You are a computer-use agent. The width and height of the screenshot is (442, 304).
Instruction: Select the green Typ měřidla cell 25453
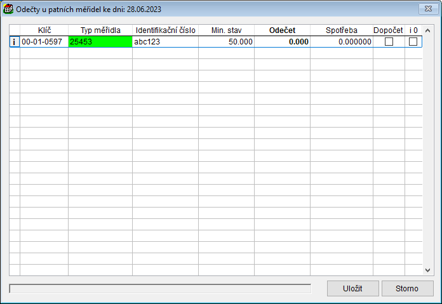pyautogui.click(x=100, y=42)
